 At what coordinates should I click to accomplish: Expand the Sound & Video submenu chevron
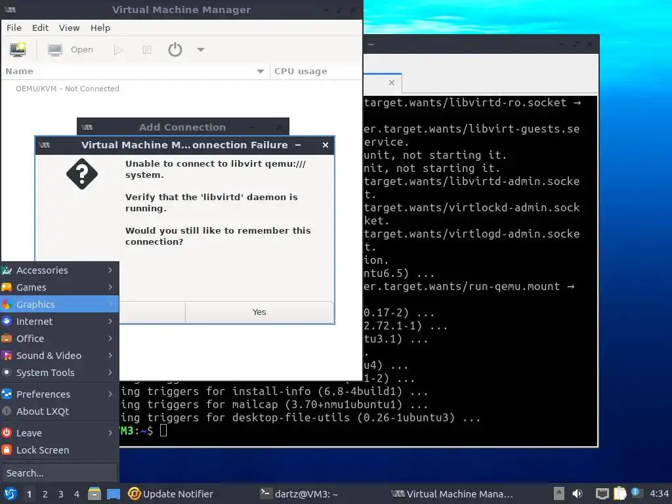tap(110, 355)
